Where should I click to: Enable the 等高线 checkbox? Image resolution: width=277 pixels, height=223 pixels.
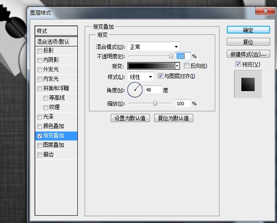pyautogui.click(x=46, y=98)
